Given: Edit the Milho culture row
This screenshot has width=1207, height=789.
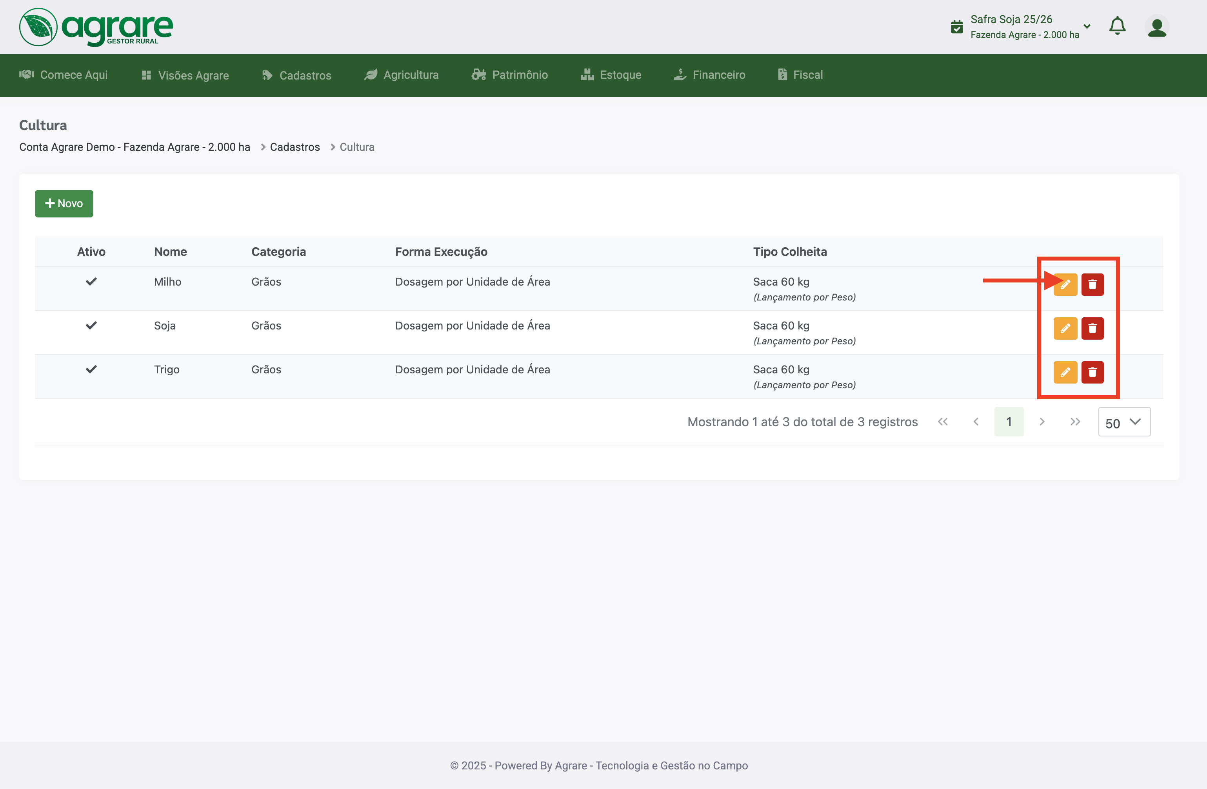Looking at the screenshot, I should [1065, 284].
